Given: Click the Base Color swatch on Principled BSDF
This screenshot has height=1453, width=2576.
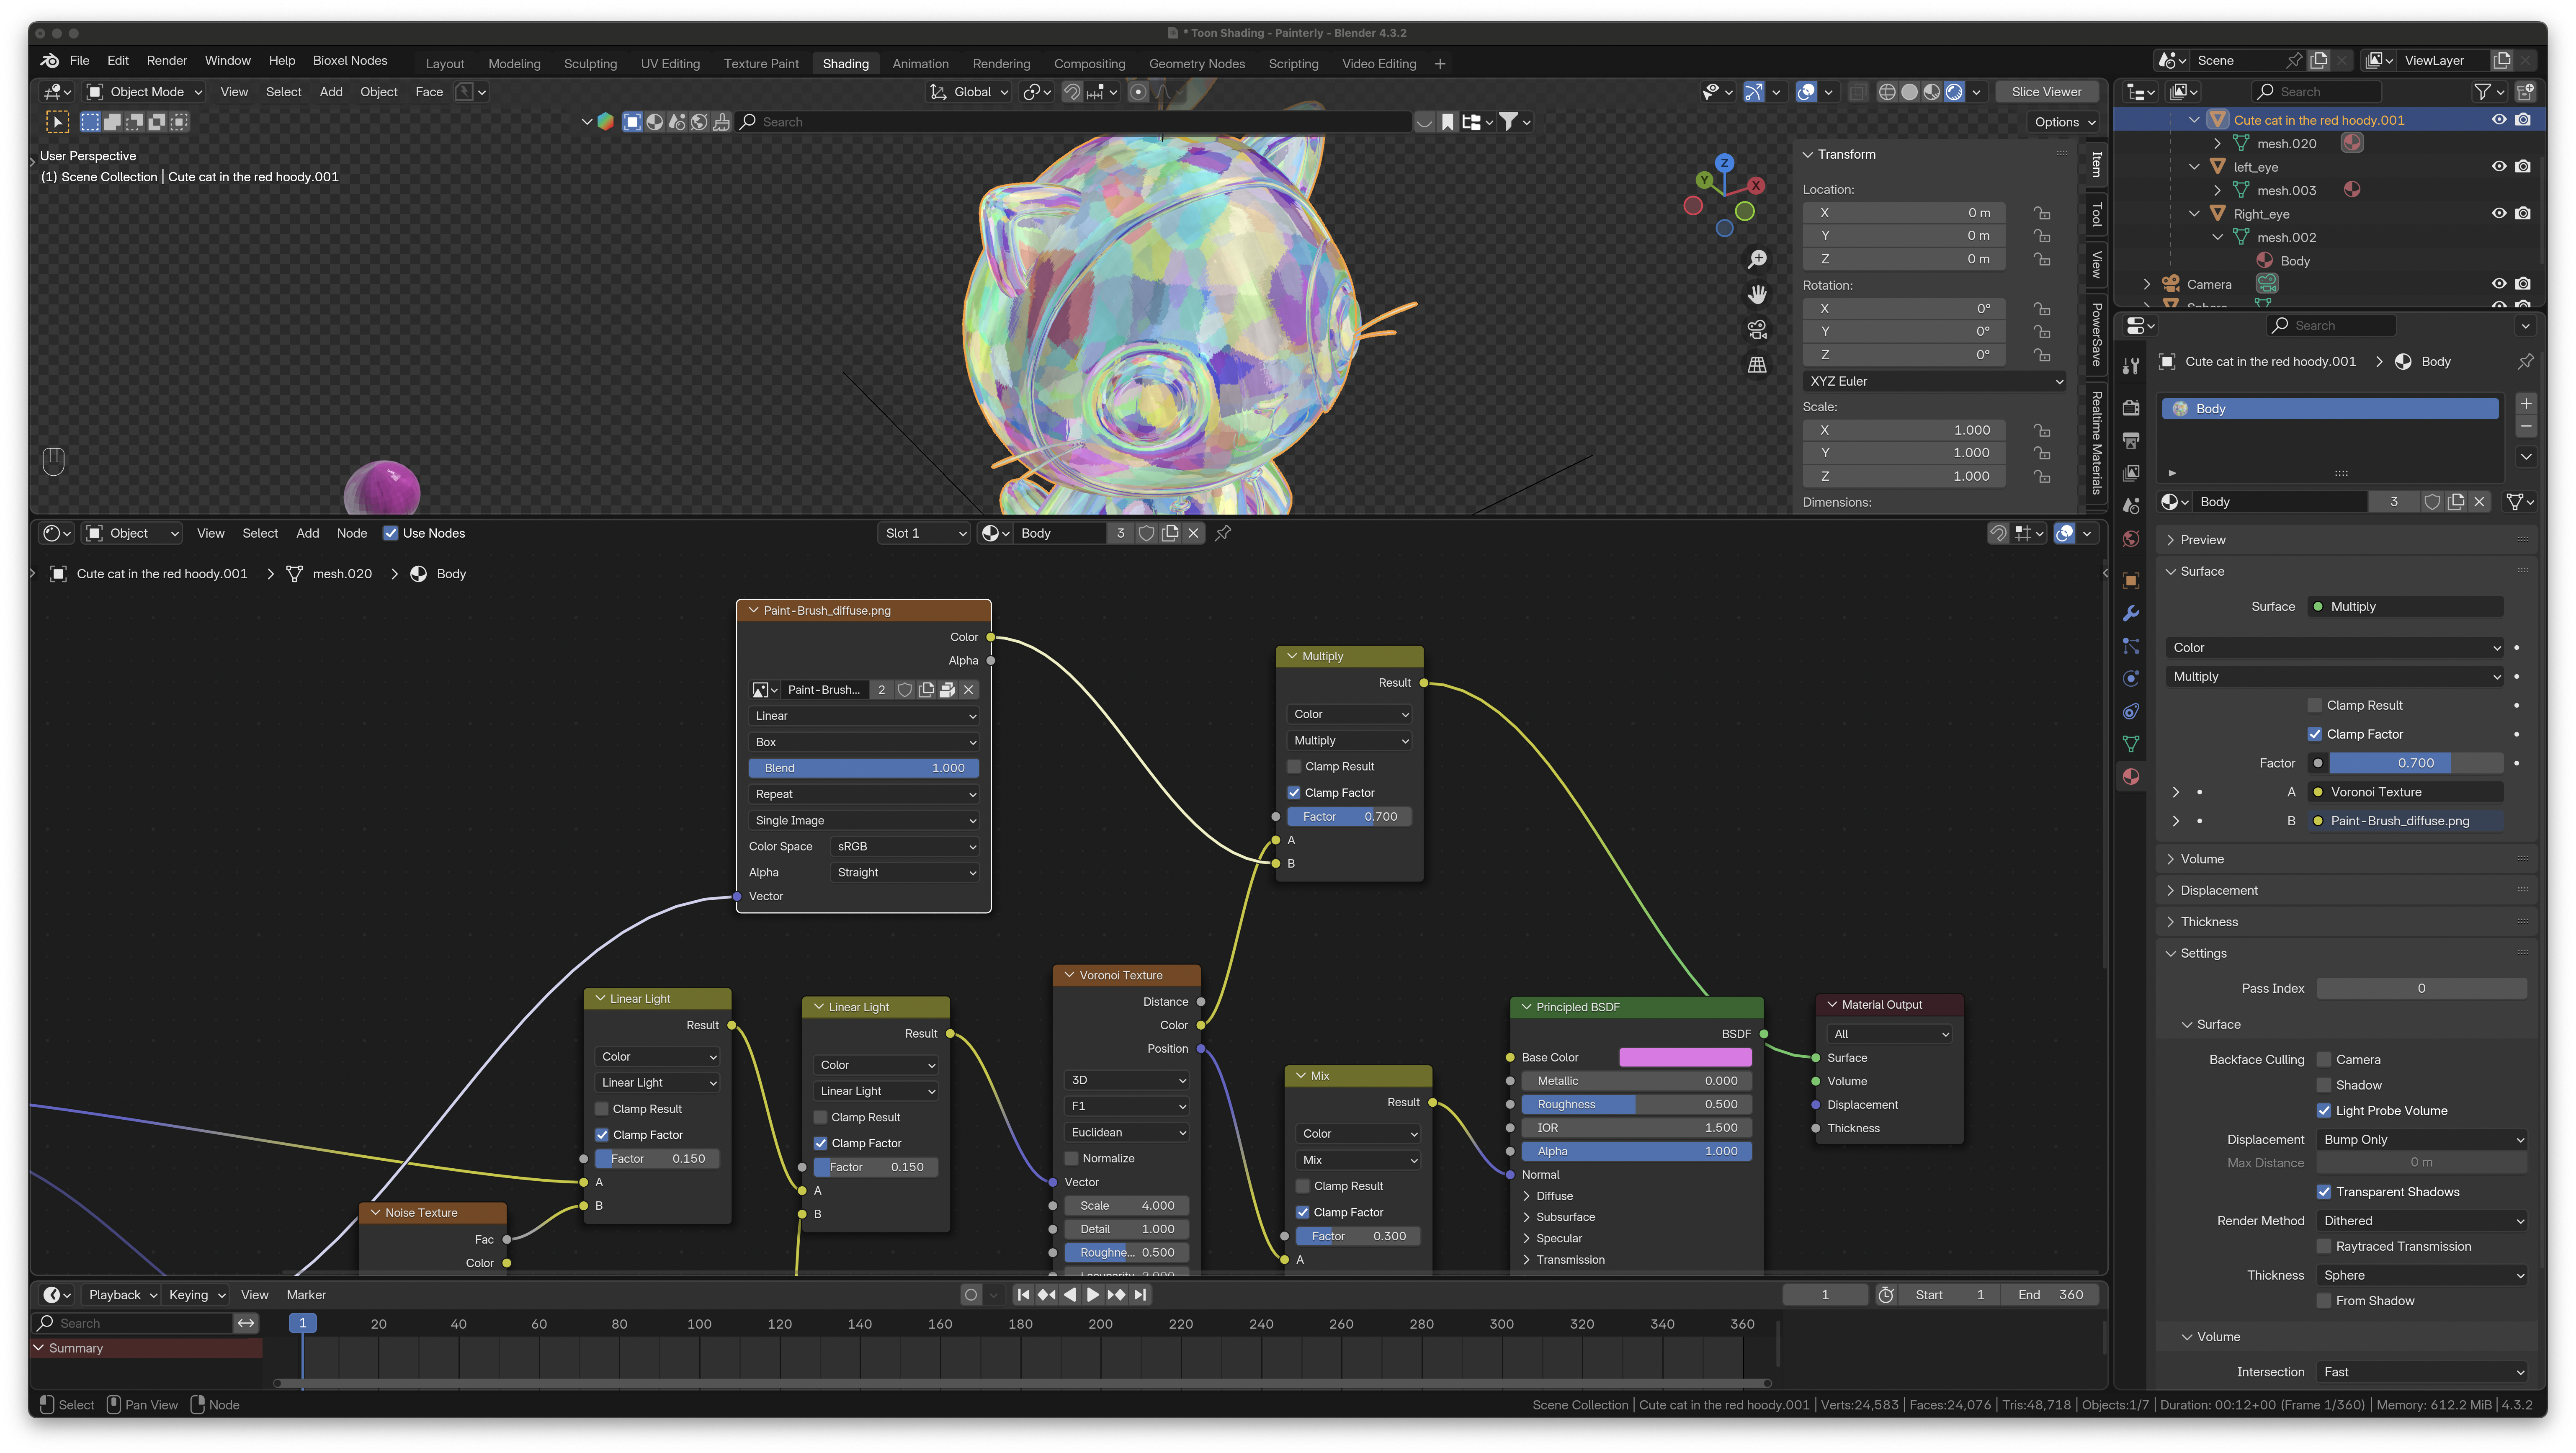Looking at the screenshot, I should [x=1685, y=1058].
